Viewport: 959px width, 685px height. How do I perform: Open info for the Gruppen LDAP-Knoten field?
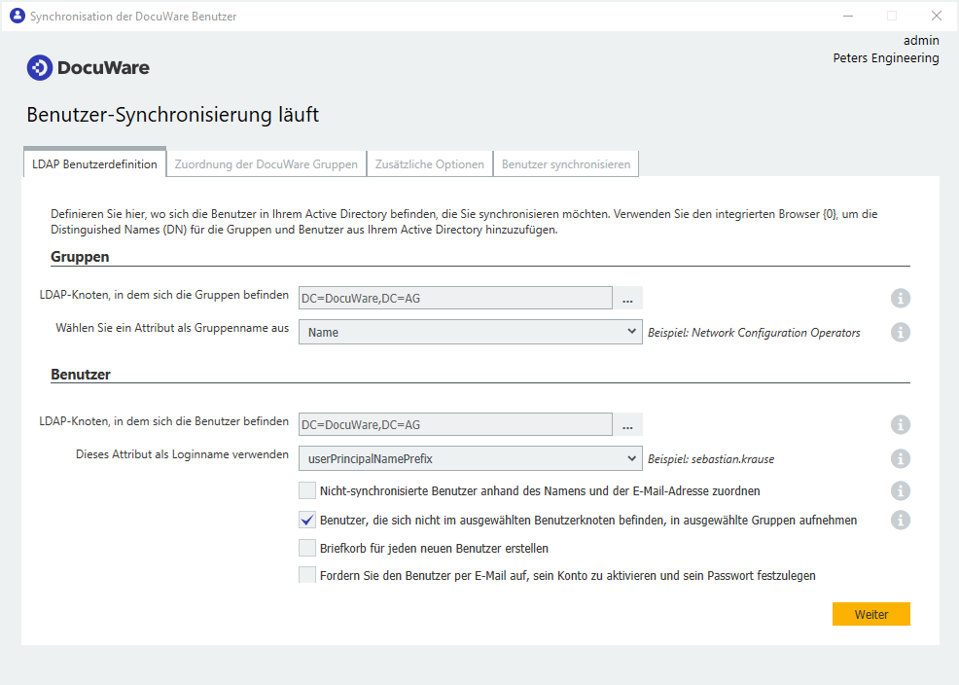coord(900,298)
